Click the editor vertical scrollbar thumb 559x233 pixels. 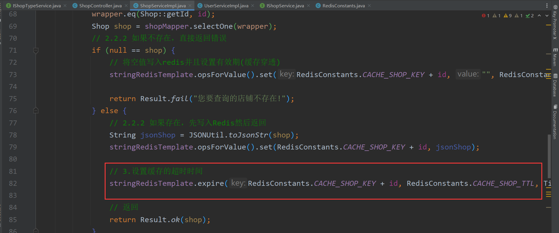click(x=549, y=156)
